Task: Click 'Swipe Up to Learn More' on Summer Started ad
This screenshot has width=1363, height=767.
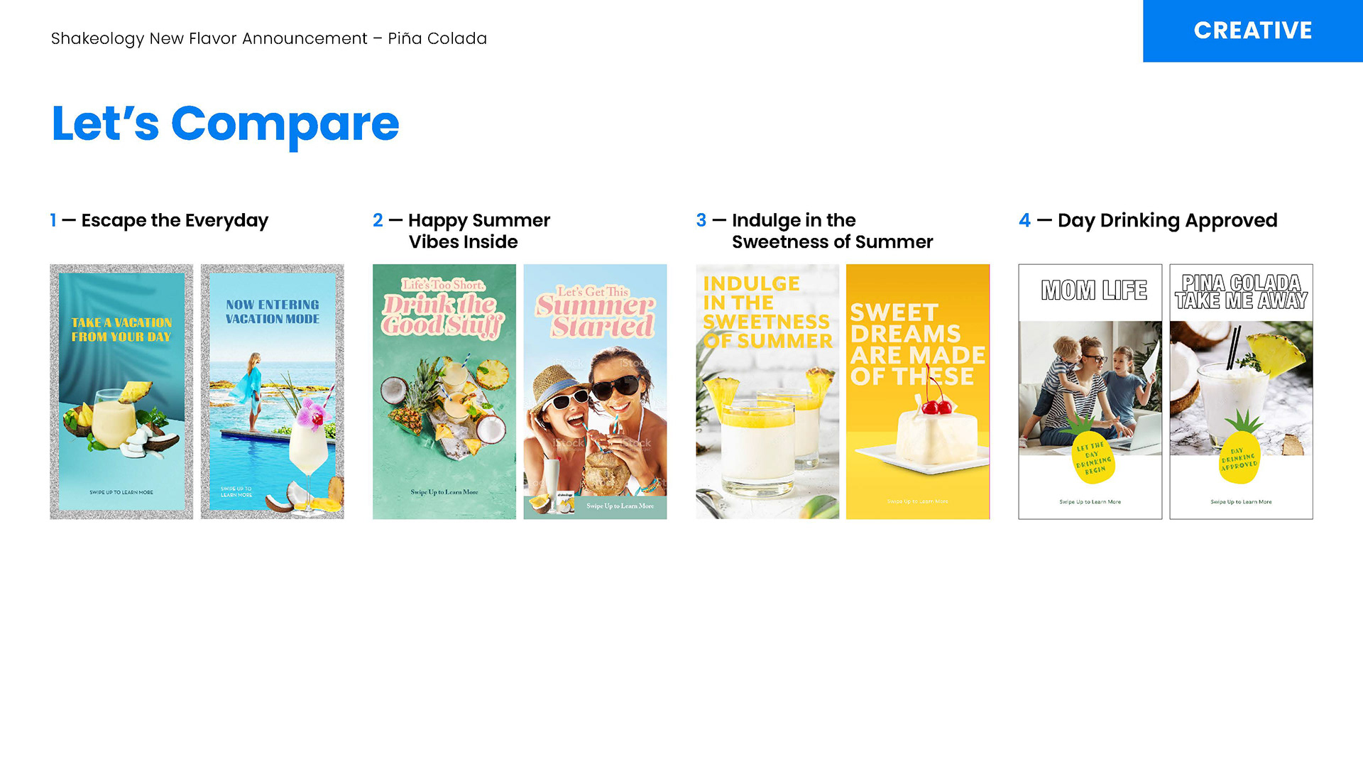Action: click(x=620, y=506)
